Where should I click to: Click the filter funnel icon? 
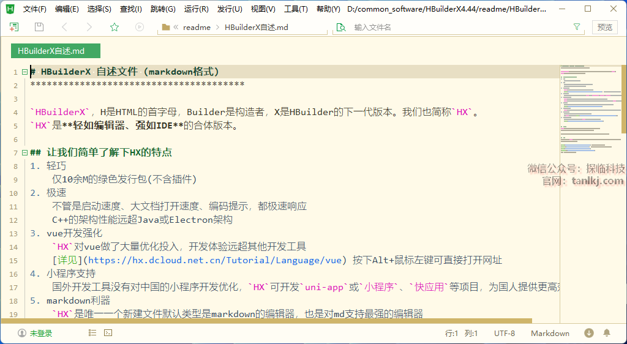point(576,27)
